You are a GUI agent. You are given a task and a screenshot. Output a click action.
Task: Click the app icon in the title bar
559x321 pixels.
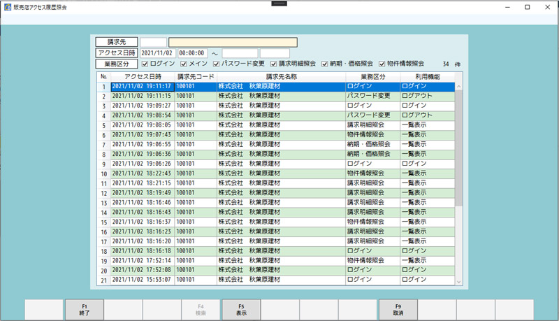click(x=8, y=7)
